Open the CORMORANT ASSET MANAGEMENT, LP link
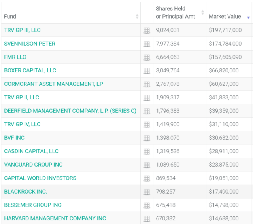 pos(54,84)
